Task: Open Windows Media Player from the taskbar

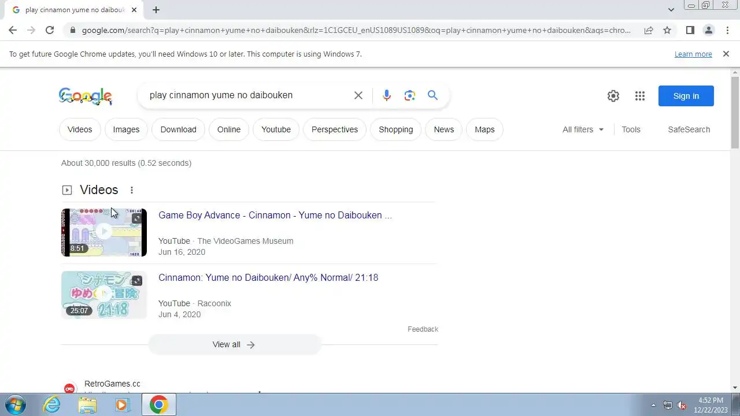Action: click(x=122, y=404)
